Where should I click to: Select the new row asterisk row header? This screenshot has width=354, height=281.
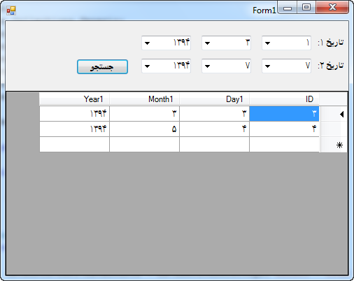click(x=334, y=145)
